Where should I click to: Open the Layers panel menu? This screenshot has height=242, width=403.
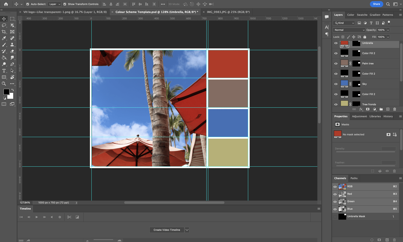click(400, 15)
